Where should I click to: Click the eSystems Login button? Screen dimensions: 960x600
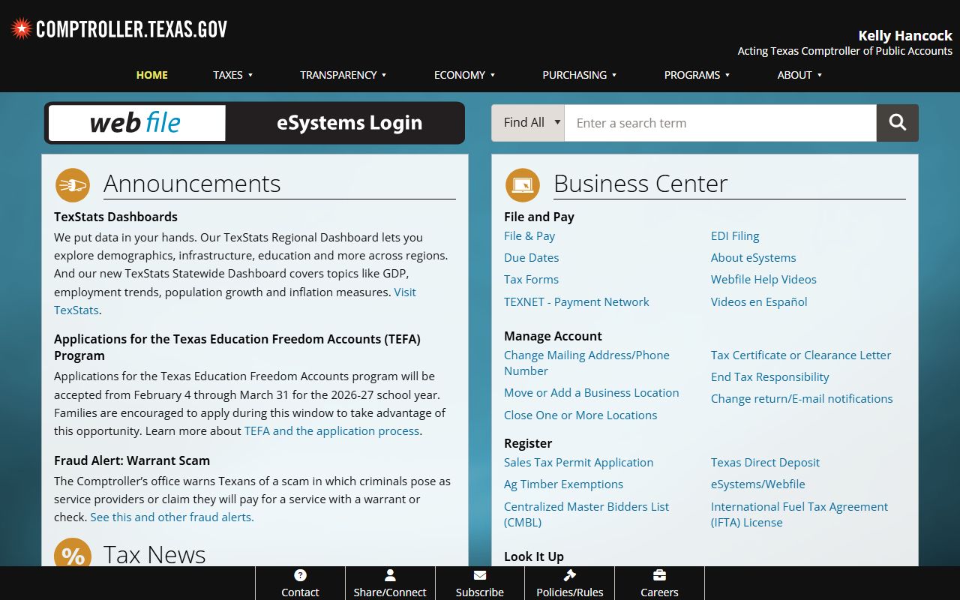click(x=349, y=123)
